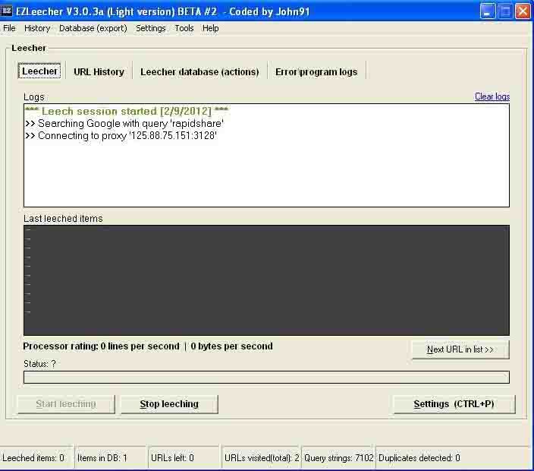The height and width of the screenshot is (471, 534).
Task: Click the 'Logs' label
Action: coord(33,97)
